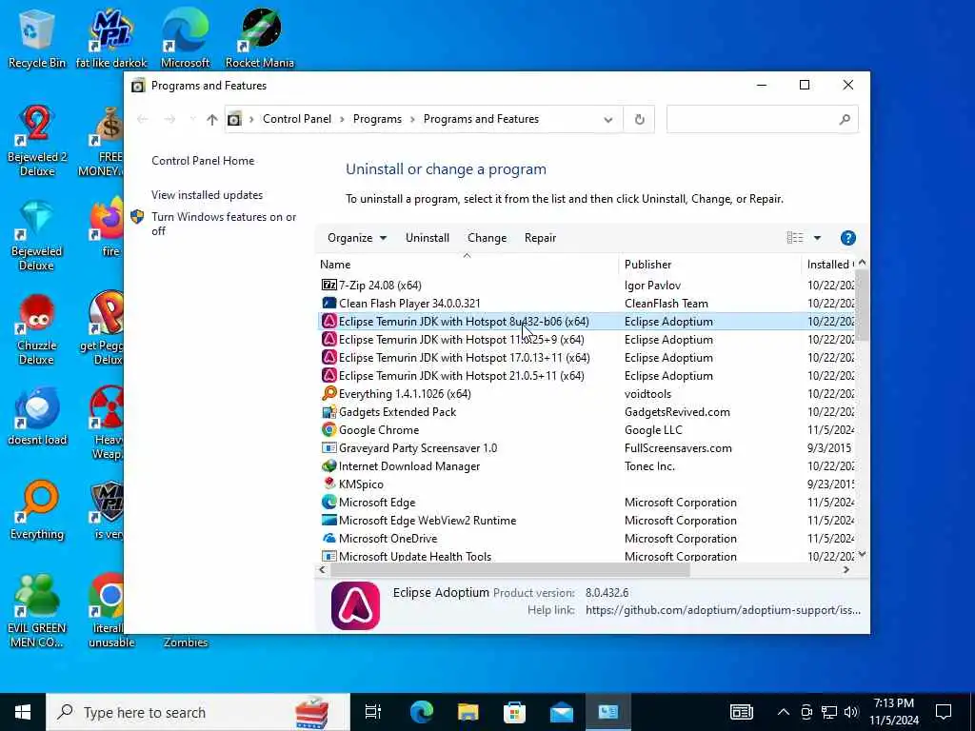The image size is (975, 731).
Task: Open the view options dropdown arrow
Action: [x=817, y=238]
